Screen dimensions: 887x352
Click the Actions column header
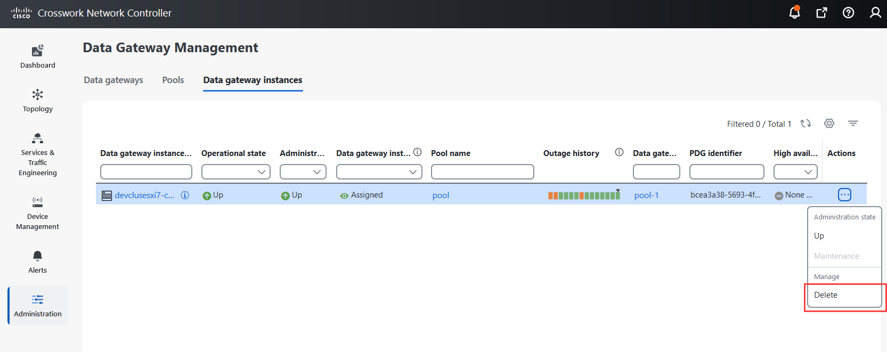pos(841,153)
